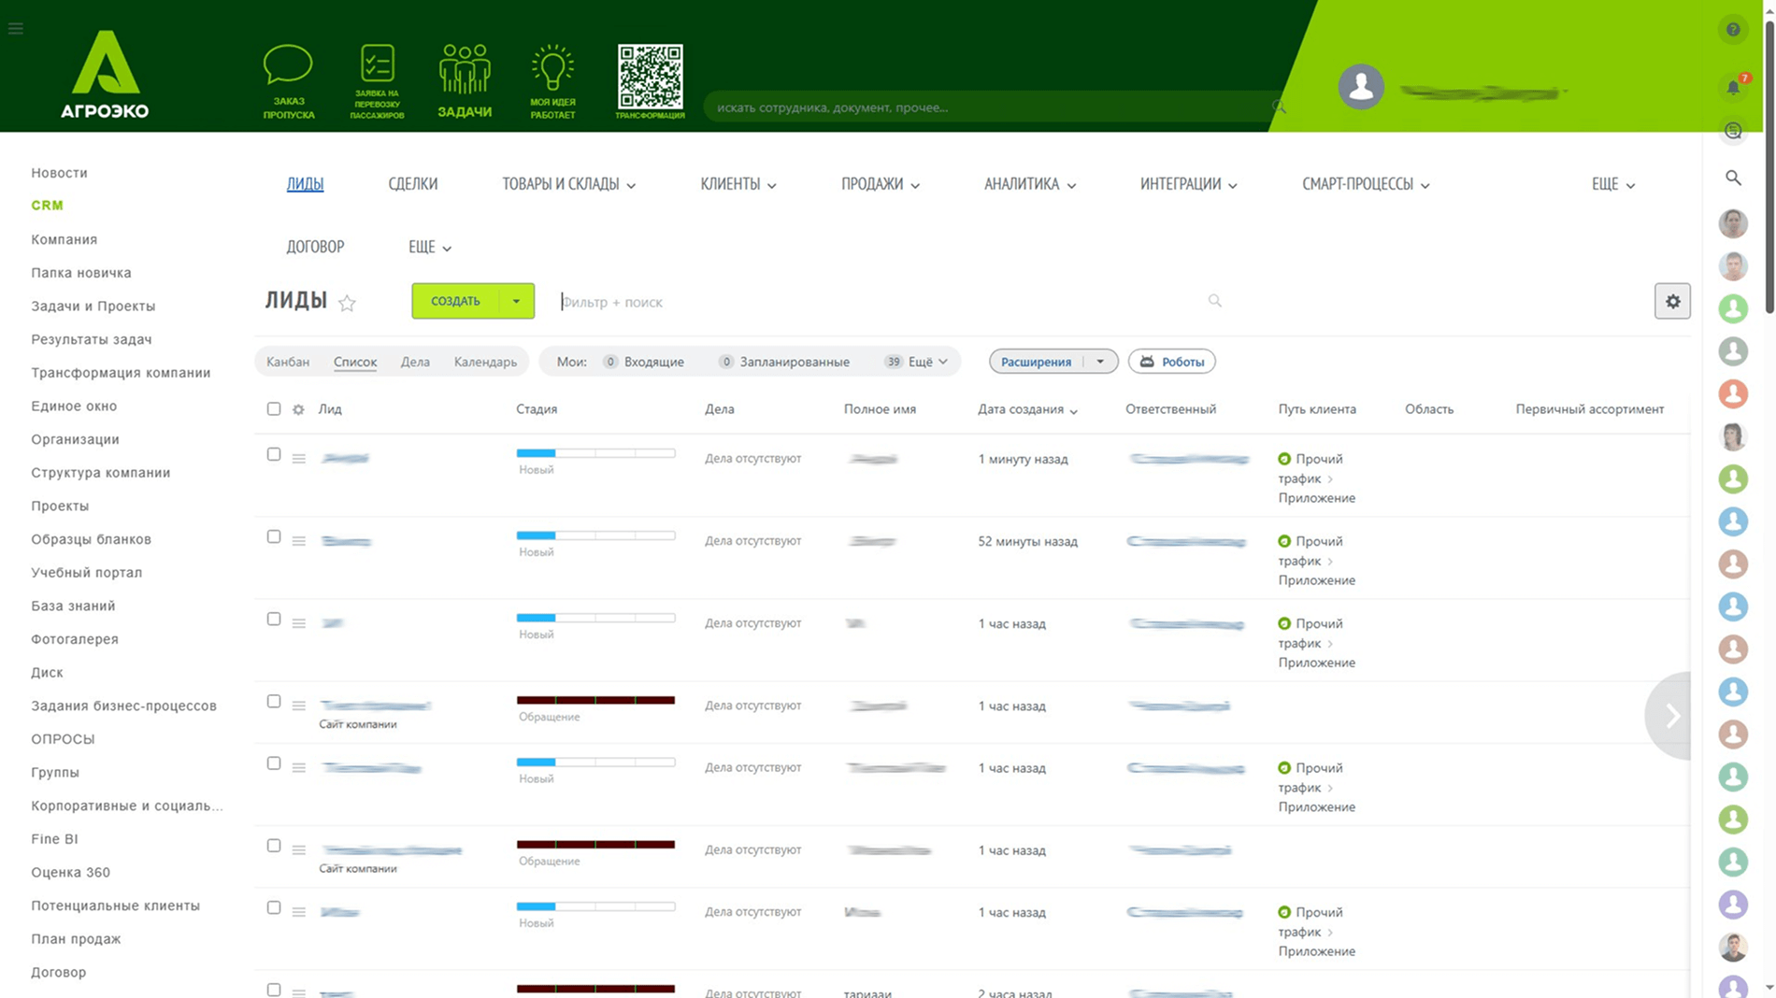Viewport: 1776px width, 998px height.
Task: Filter by Входящие counter
Action: pos(644,362)
